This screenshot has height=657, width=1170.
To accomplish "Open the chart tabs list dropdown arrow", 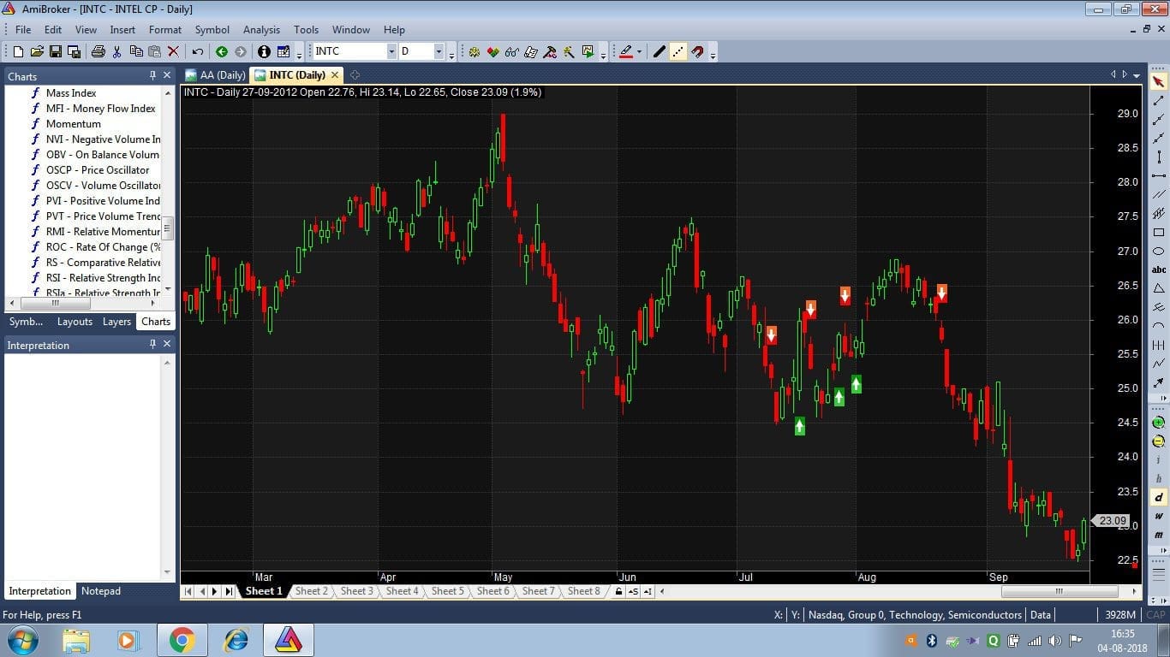I will tap(1137, 74).
